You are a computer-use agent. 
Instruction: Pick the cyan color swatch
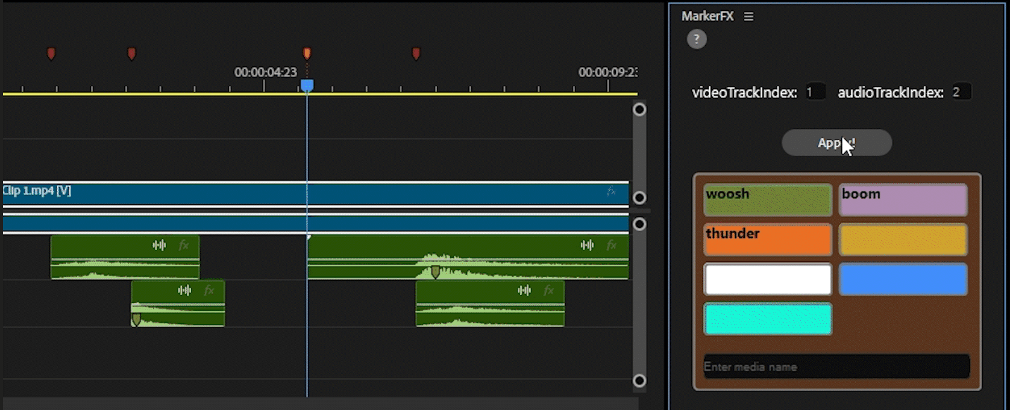point(767,319)
